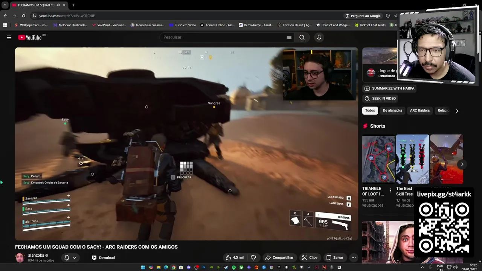
Task: Open Wallpaperflare bookmark
Action: coord(31,25)
